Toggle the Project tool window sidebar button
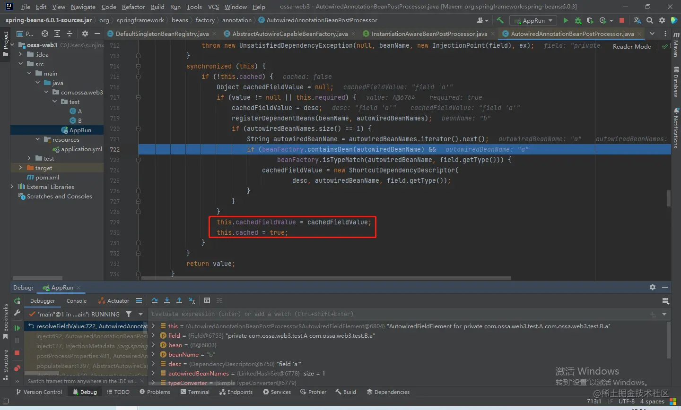Screen dimensions: 681x410 (x=5, y=44)
